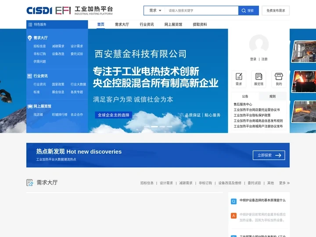The width and height of the screenshot is (316, 237).
Task: Open the 需求 search category dropdown
Action: (x=155, y=11)
